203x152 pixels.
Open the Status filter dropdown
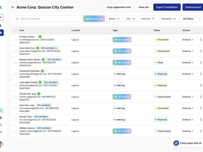114,18
